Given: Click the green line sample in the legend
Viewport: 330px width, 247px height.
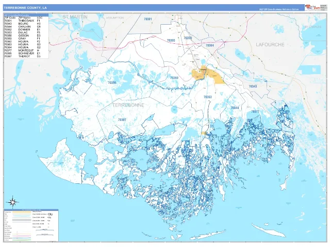Looking at the screenshot, I should [x=22, y=240].
